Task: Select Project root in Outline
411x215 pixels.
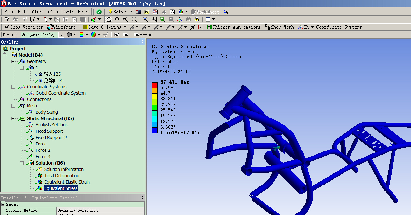Action: point(18,49)
